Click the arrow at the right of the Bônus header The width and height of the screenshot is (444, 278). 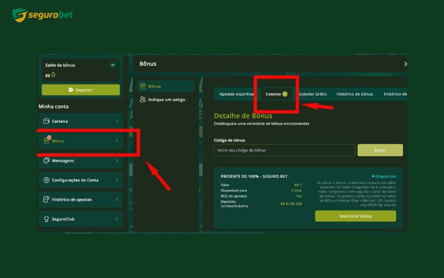point(406,64)
